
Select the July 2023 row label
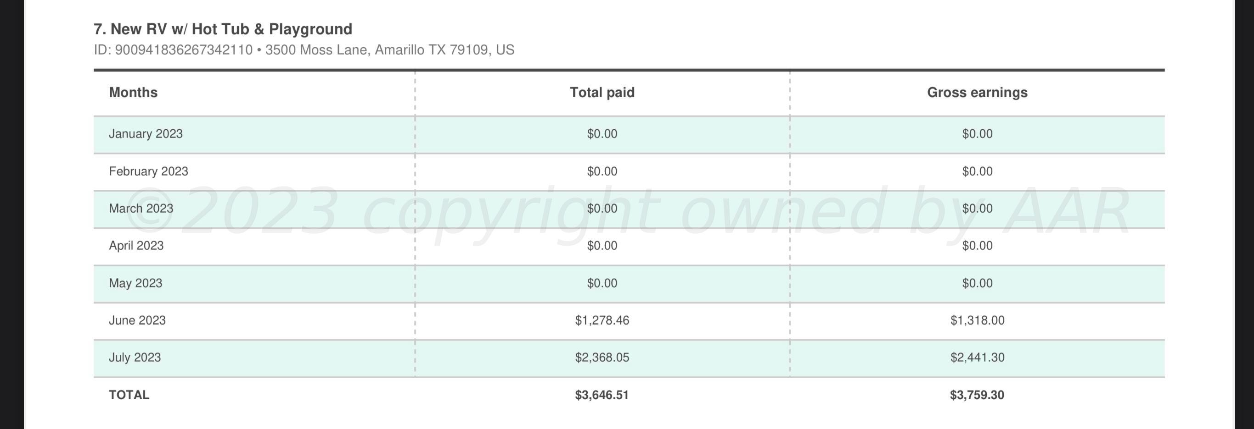(x=135, y=357)
